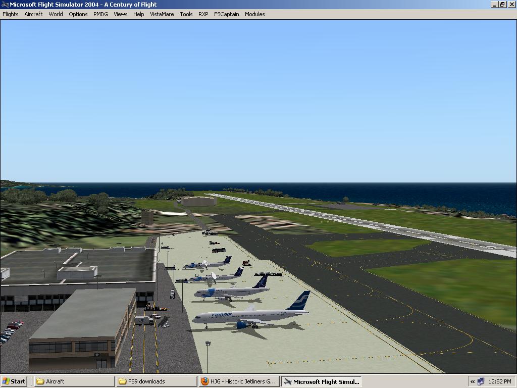Open the Options menu

click(x=78, y=14)
